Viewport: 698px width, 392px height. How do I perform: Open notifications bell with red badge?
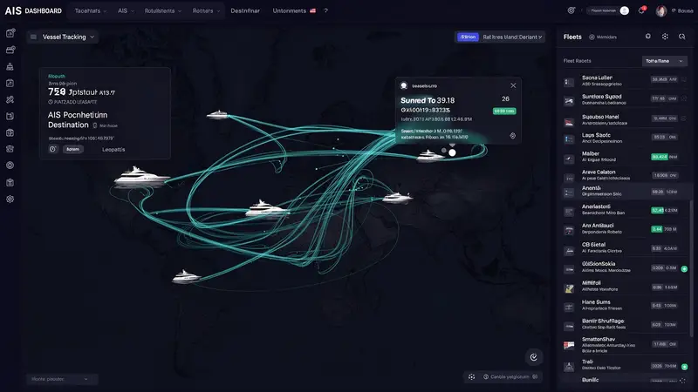pyautogui.click(x=641, y=10)
